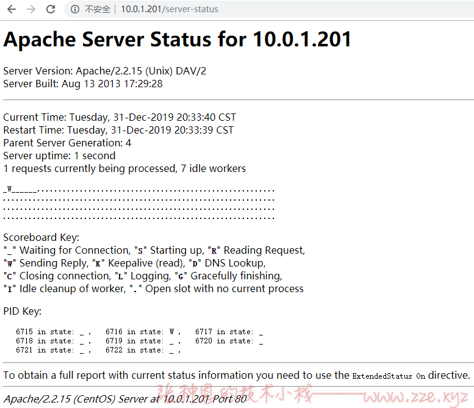The image size is (474, 408).
Task: Click the Keepalive (read) key entry
Action: 138,263
